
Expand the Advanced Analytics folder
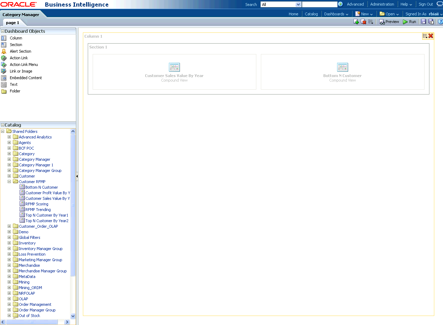coord(9,137)
